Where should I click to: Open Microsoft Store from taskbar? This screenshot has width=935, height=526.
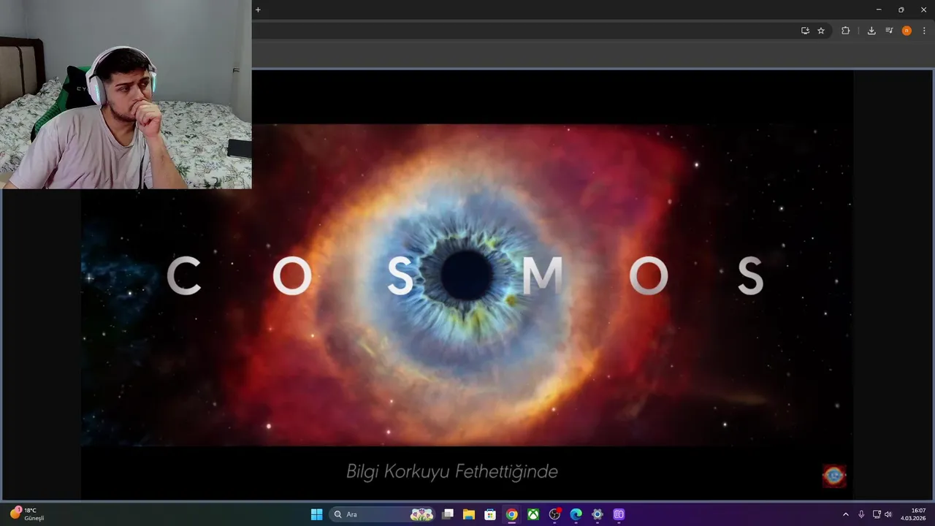pos(490,514)
